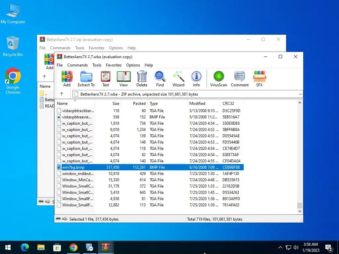Sort by the Size column header
This screenshot has width=339, height=254.
108,104
